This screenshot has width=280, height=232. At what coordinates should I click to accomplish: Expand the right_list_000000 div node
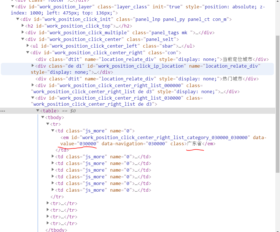click(33, 85)
